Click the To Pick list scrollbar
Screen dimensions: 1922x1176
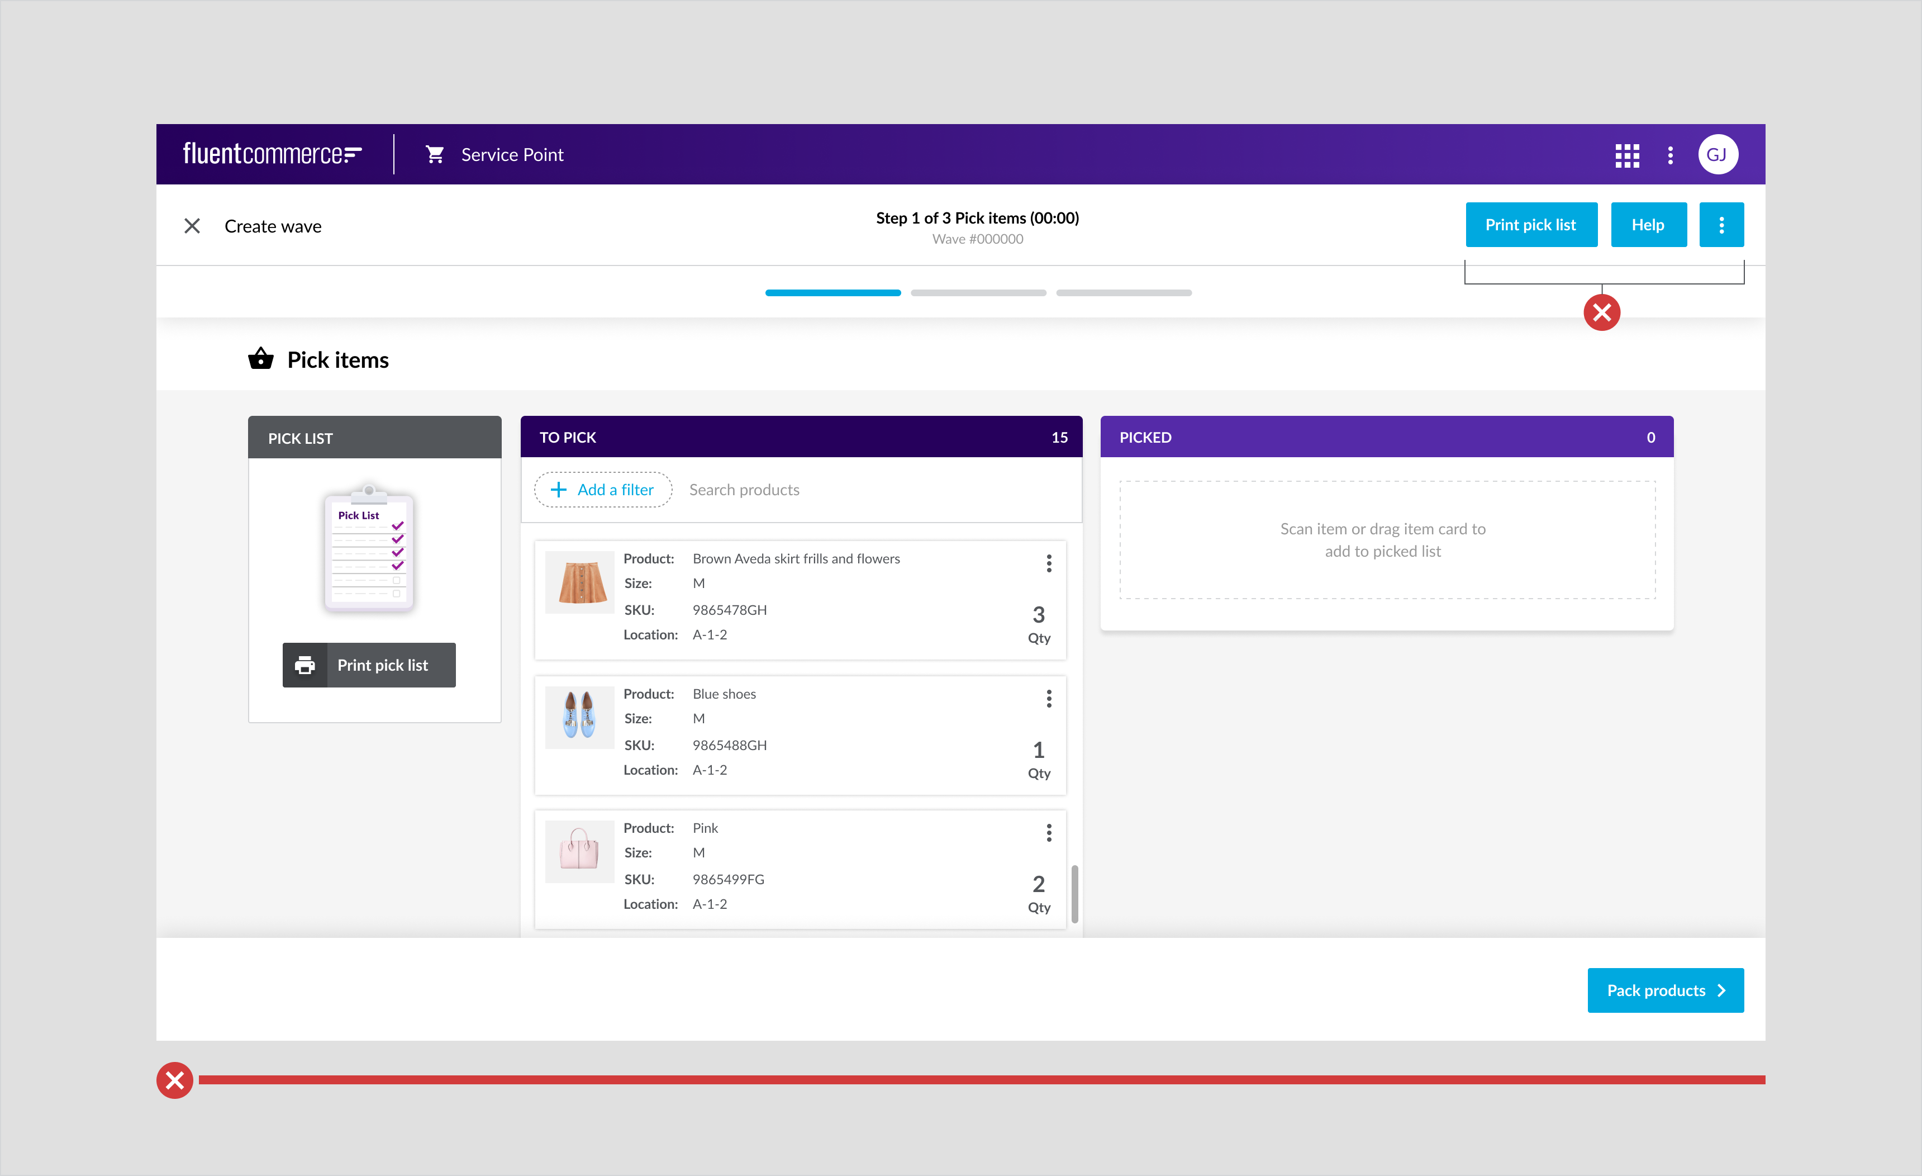[1074, 894]
